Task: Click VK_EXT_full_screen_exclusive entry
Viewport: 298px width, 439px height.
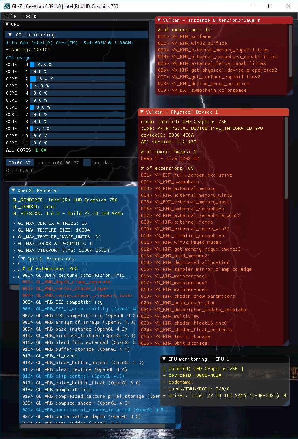Action: point(186,175)
